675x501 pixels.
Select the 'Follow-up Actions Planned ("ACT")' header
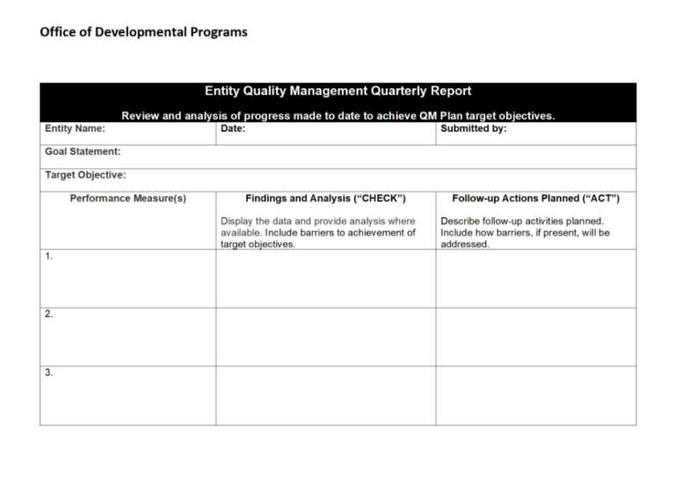[536, 199]
